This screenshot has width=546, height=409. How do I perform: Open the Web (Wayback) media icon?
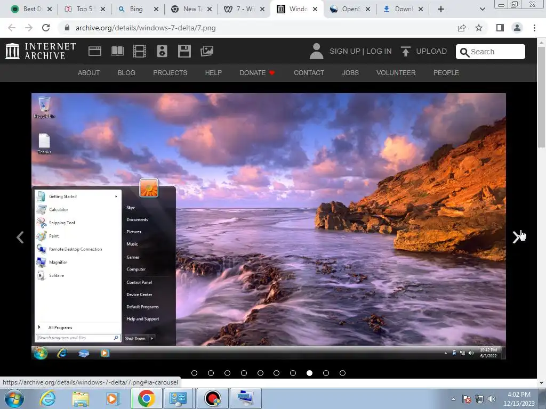(95, 51)
